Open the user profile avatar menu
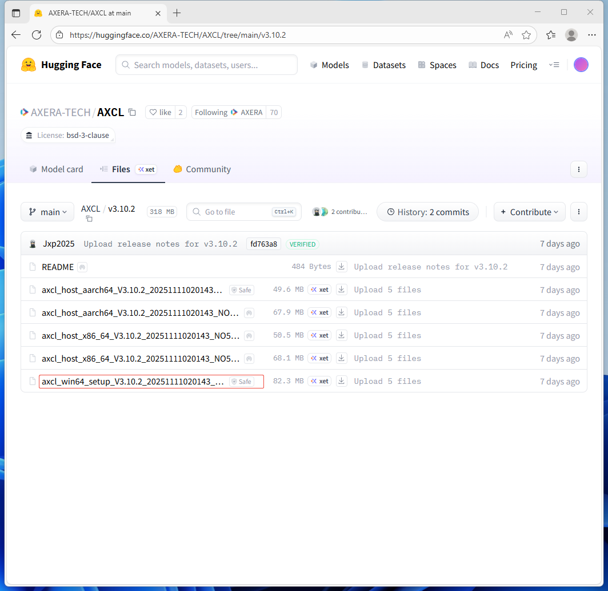Image resolution: width=608 pixels, height=591 pixels. pyautogui.click(x=581, y=65)
